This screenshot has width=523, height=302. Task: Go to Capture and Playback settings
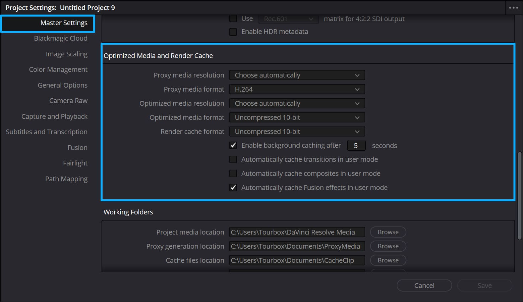(54, 116)
